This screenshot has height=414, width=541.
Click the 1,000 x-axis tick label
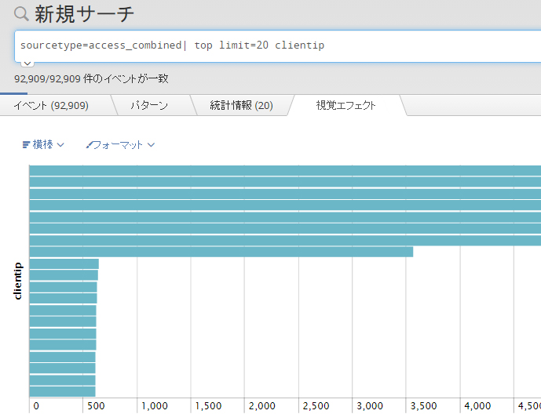(155, 406)
